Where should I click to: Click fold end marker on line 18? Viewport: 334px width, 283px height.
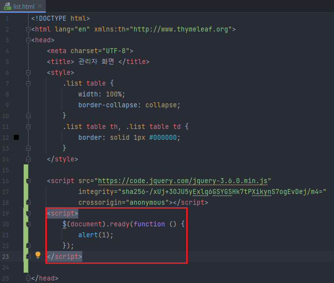[28, 203]
